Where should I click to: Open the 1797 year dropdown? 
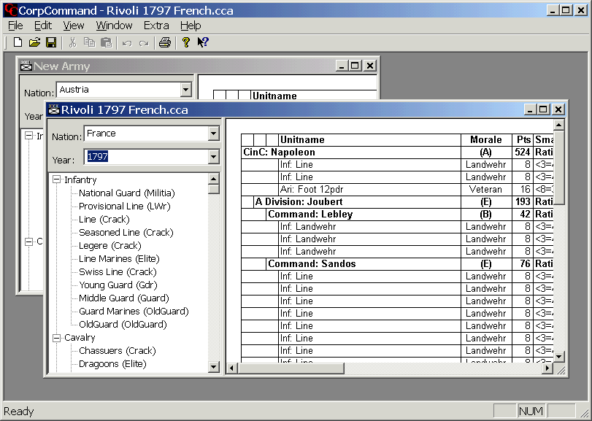pyautogui.click(x=213, y=157)
